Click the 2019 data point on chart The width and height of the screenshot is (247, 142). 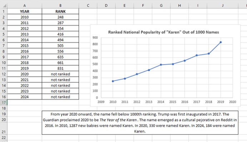point(221,42)
